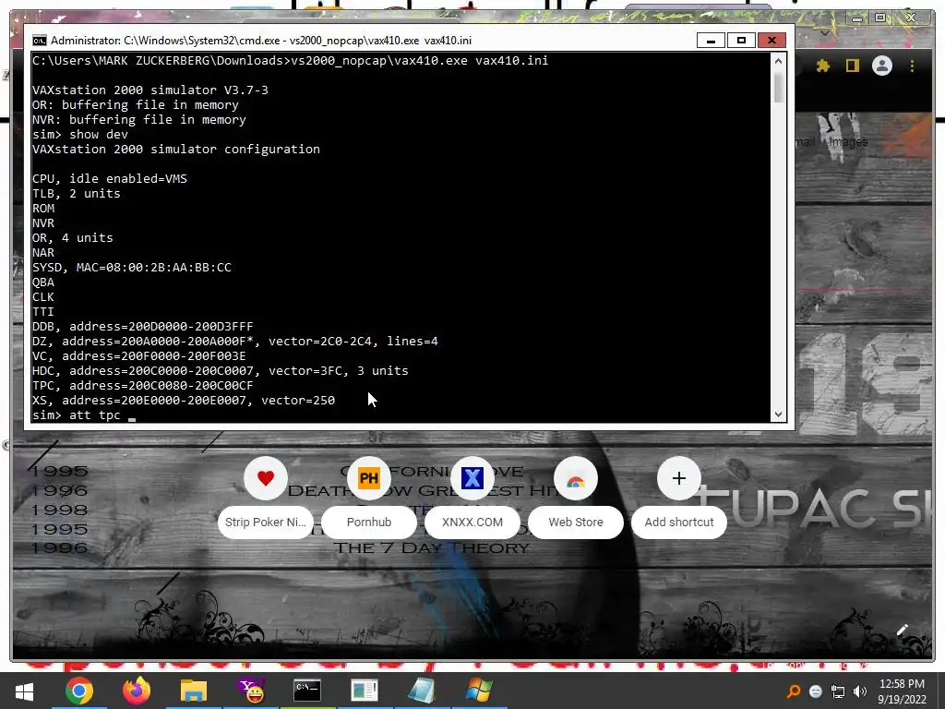Launch Firefox from the taskbar
The image size is (945, 709).
pos(137,691)
